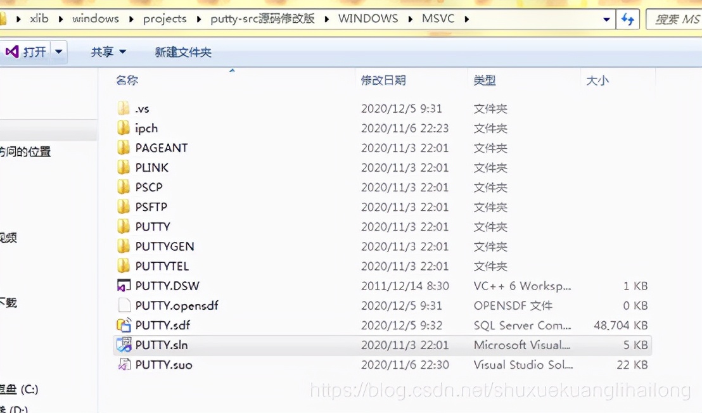This screenshot has height=413, width=702.
Task: Expand the MSVC breadcrumb chevron
Action: (x=465, y=19)
